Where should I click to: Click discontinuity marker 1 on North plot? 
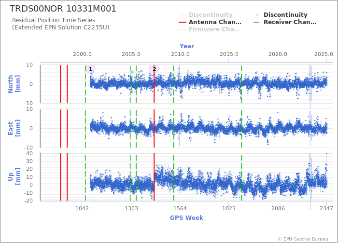tap(91, 69)
